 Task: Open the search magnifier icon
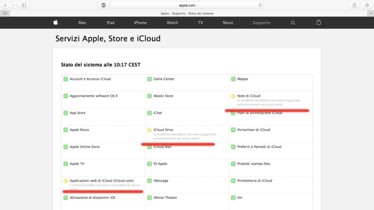pos(293,23)
